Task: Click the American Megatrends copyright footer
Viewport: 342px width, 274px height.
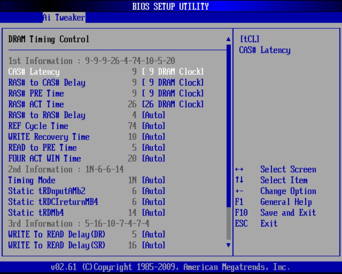Action: pyautogui.click(x=171, y=267)
